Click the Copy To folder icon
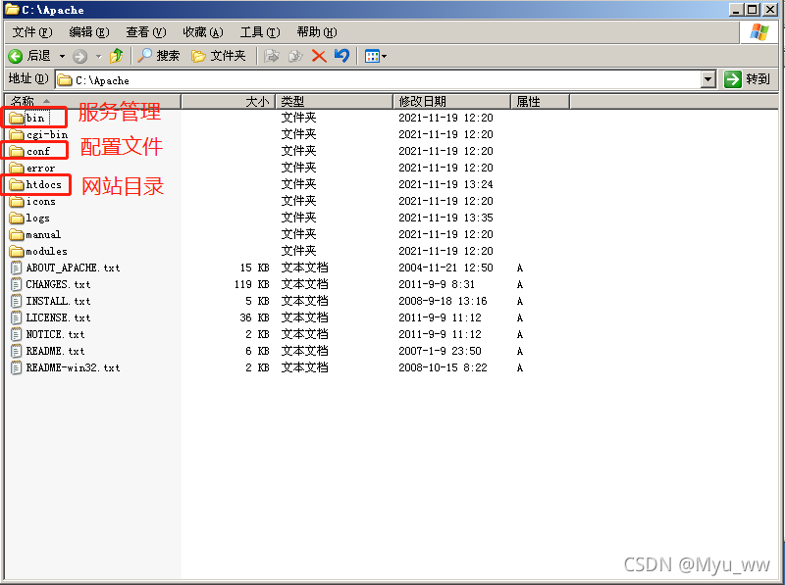Image resolution: width=785 pixels, height=585 pixels. (296, 56)
